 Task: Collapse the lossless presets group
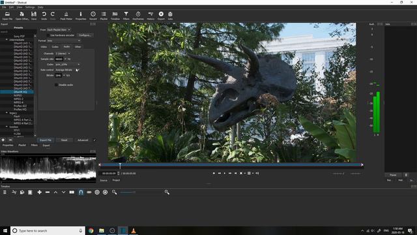[x=7, y=127]
